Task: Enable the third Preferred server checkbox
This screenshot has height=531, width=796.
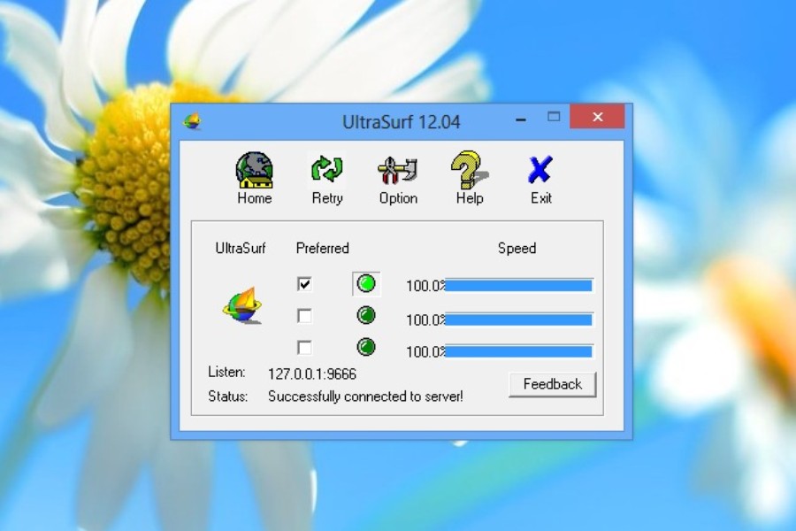Action: 304,347
